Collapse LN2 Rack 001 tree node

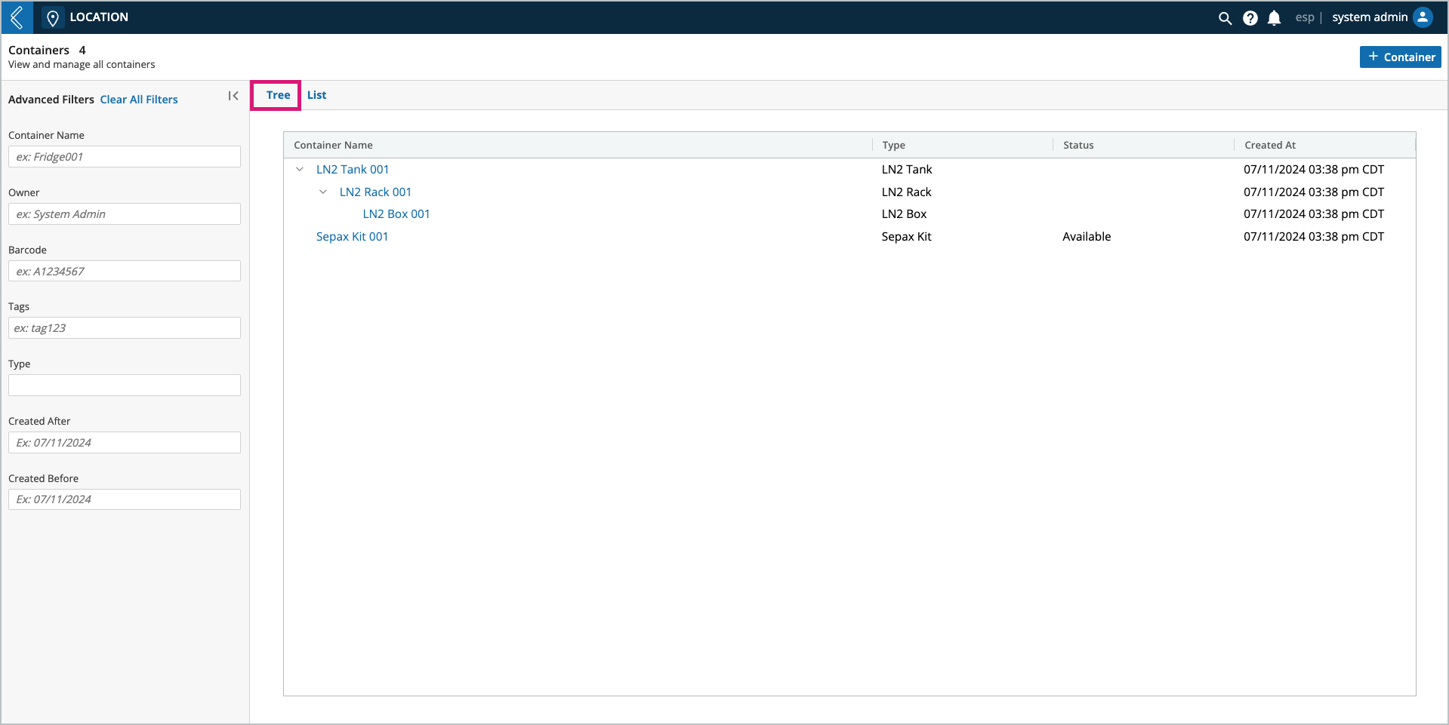(x=323, y=192)
